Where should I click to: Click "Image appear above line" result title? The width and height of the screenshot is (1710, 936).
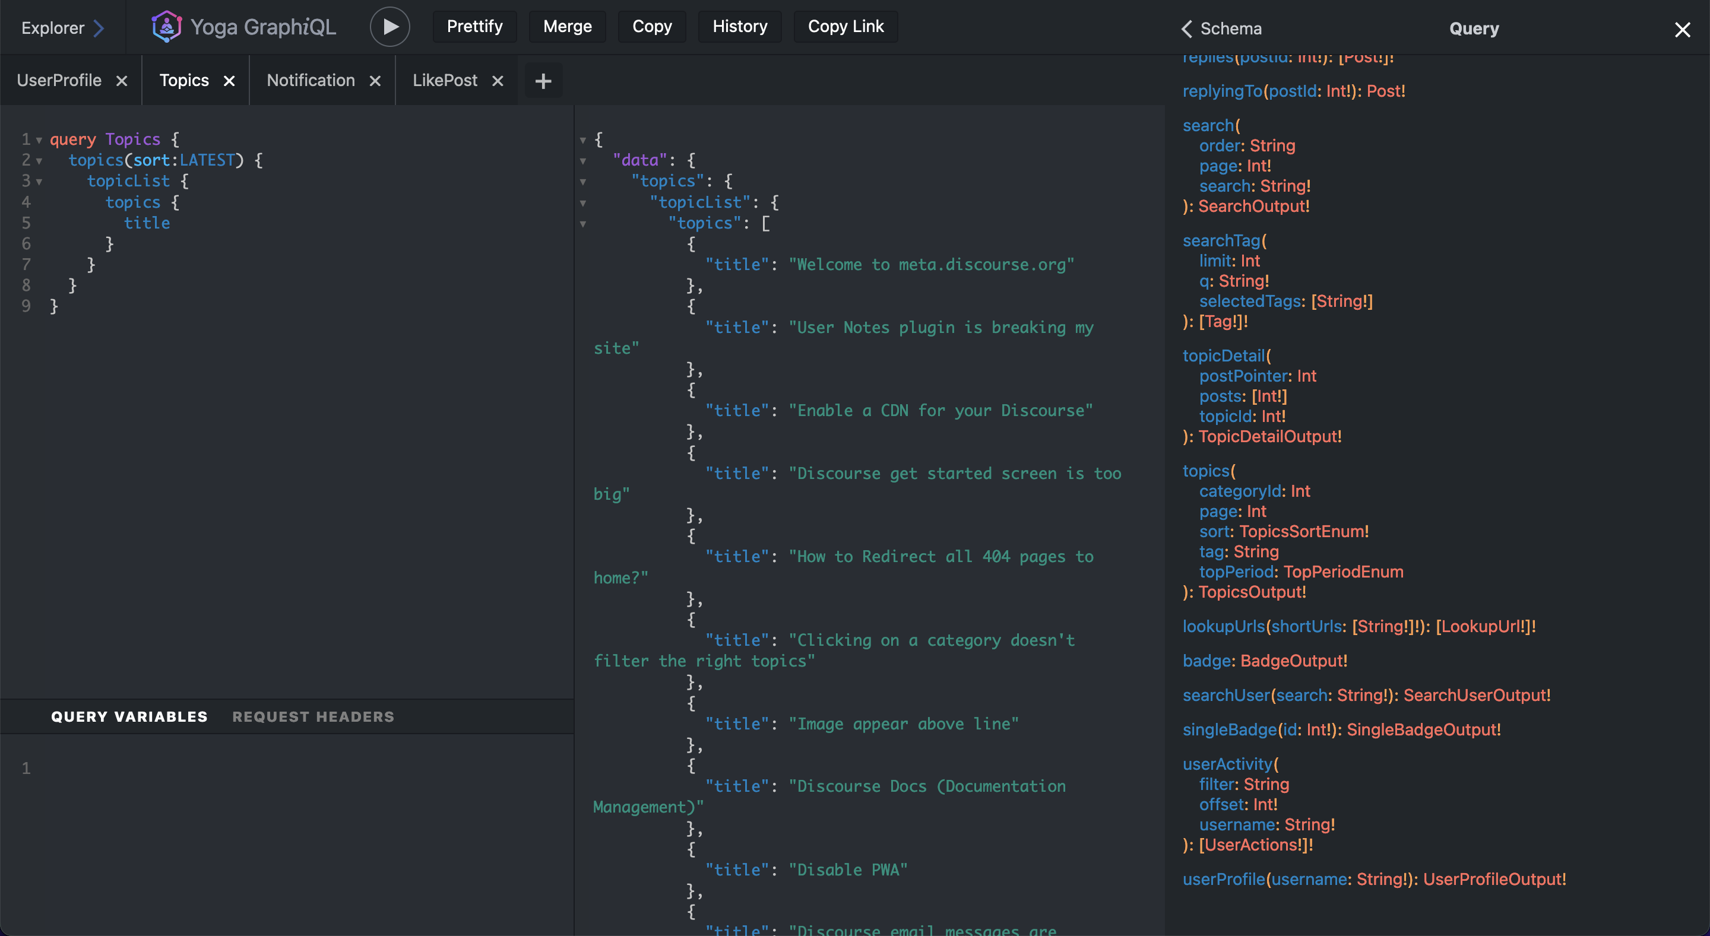coord(904,724)
